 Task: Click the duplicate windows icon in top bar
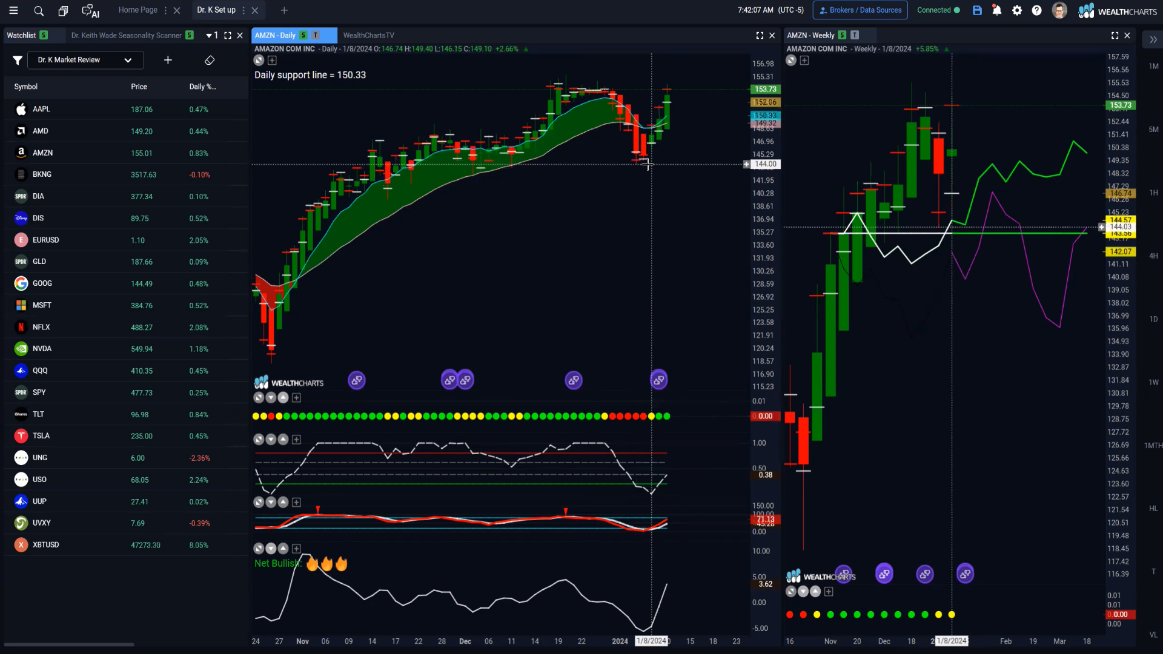pyautogui.click(x=63, y=10)
